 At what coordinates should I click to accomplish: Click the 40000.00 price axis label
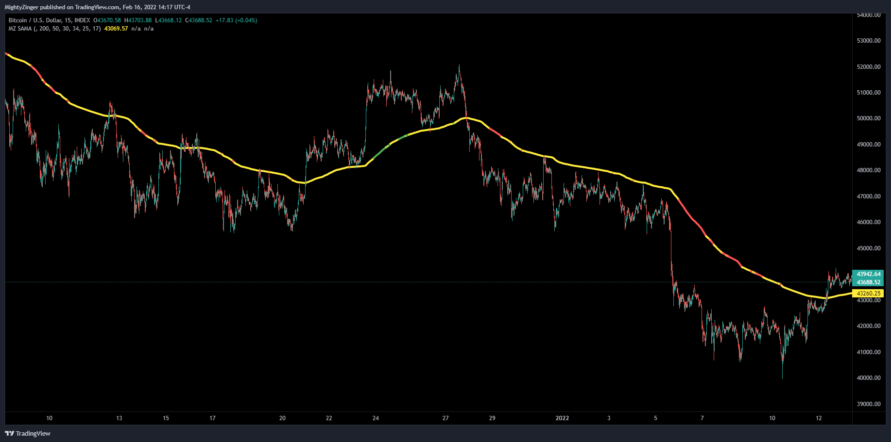click(869, 378)
